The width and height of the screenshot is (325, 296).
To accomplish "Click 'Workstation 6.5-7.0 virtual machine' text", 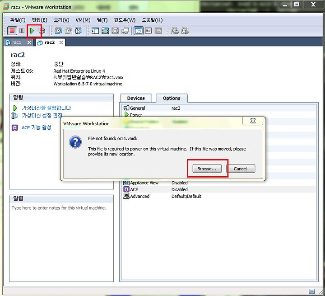I will click(88, 84).
